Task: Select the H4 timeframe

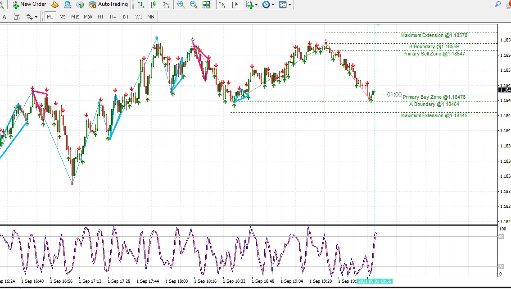Action: coord(113,17)
